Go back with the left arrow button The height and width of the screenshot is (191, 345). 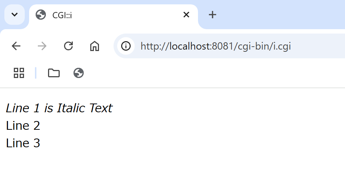16,46
